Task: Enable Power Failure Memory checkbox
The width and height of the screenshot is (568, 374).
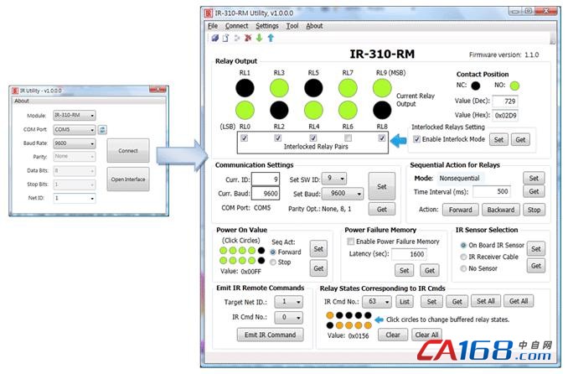Action: (351, 242)
